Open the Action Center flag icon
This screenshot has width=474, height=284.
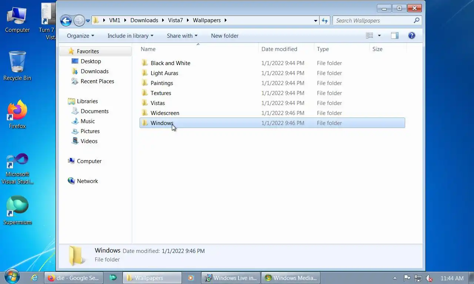tap(407, 278)
